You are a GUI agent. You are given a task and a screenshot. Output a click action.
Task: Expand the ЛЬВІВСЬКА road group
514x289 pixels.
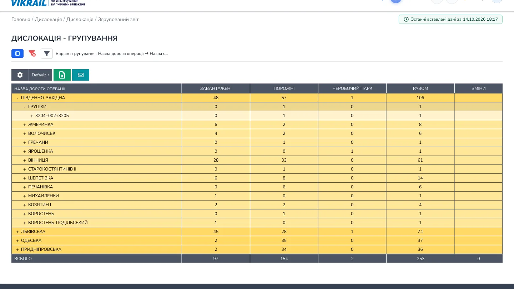(x=17, y=232)
